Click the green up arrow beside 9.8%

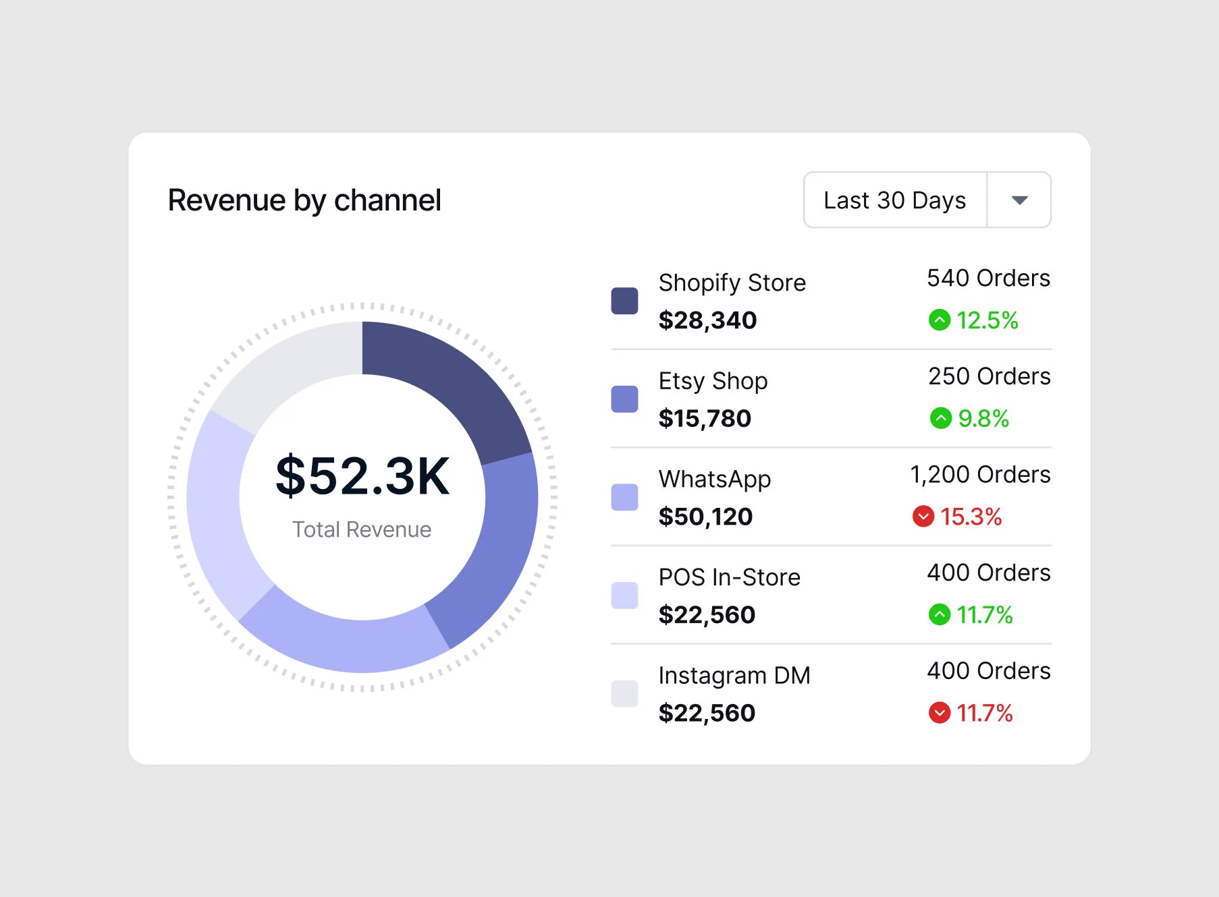coord(940,418)
